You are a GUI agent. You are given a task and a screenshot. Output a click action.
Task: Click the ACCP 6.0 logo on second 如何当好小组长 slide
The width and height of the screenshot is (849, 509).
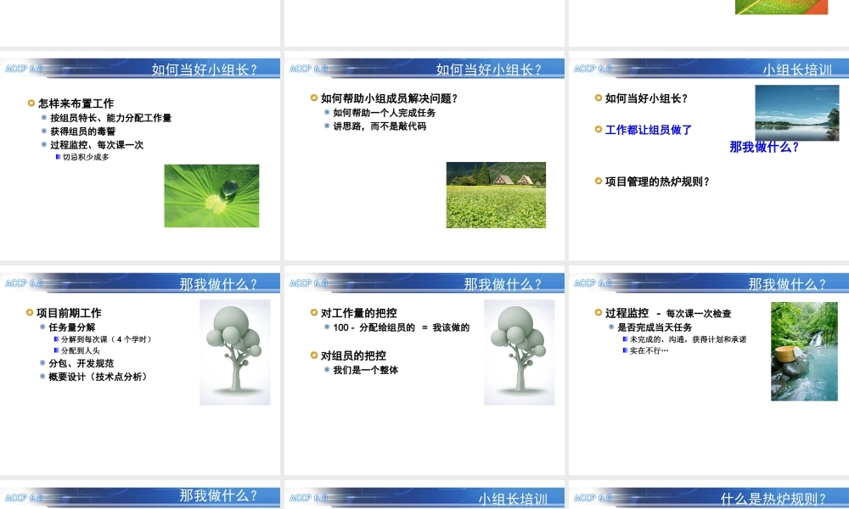[308, 66]
